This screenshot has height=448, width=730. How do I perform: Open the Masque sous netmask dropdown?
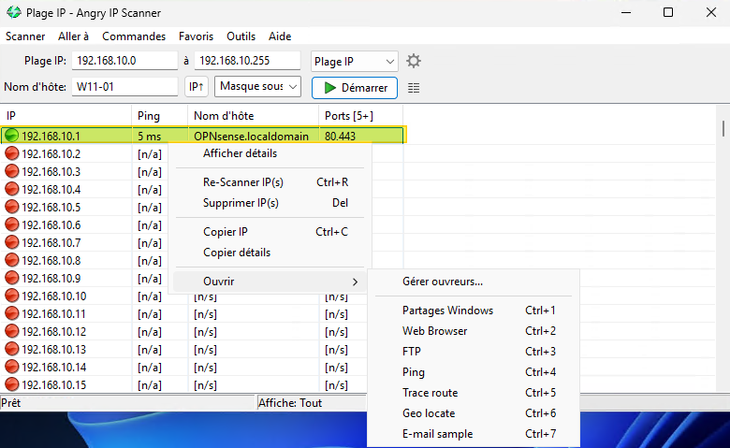coord(257,87)
